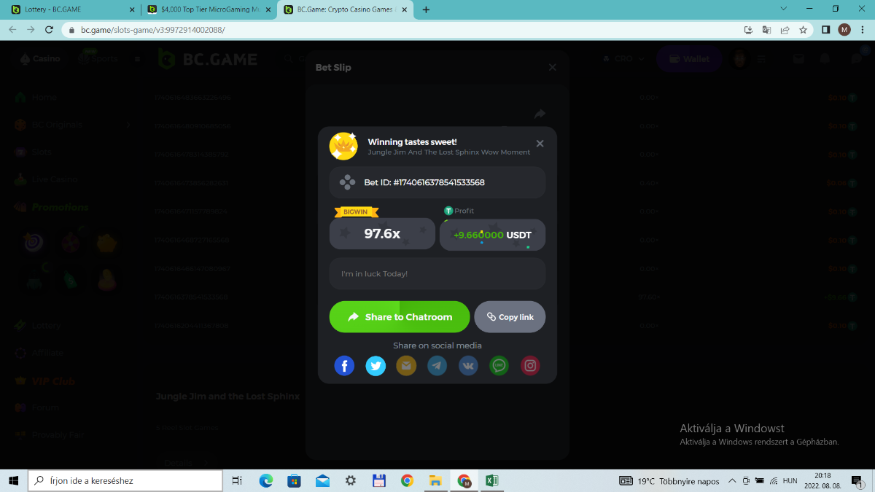Open Excel from the Windows taskbar
The height and width of the screenshot is (492, 875).
point(491,480)
